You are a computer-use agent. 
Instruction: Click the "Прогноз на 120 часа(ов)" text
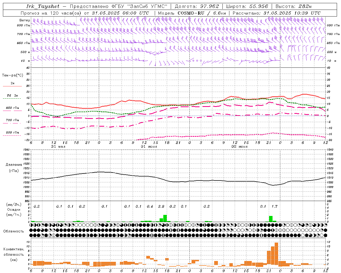[x=51, y=13]
